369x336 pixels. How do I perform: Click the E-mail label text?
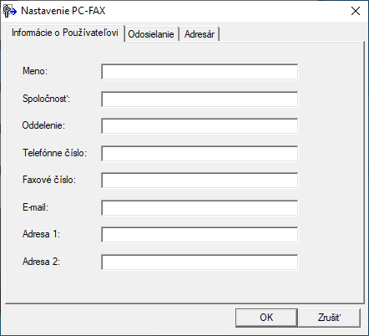pyautogui.click(x=35, y=207)
